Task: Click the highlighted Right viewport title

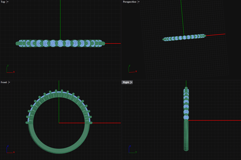Action: (126, 82)
